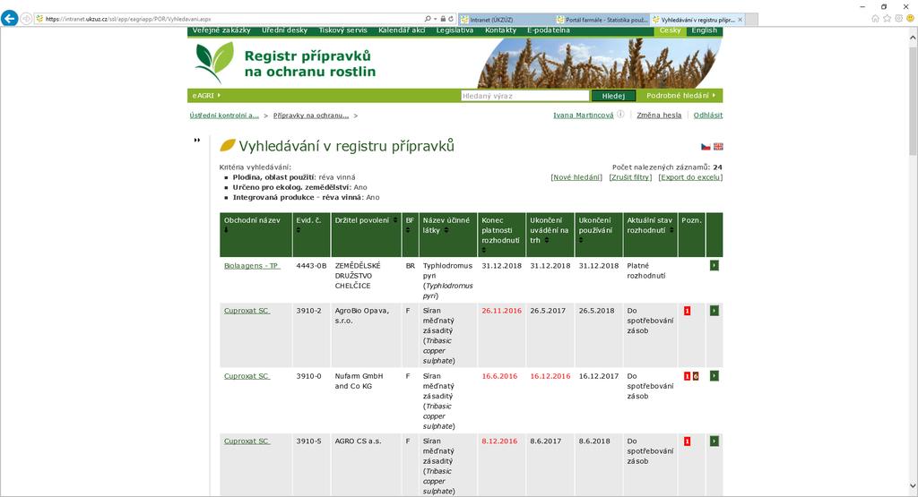
Task: Switch to the Intranet (ÚKZÚZ) tab
Action: [x=506, y=20]
